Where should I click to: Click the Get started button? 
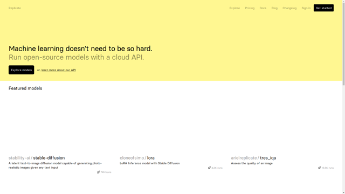click(323, 8)
